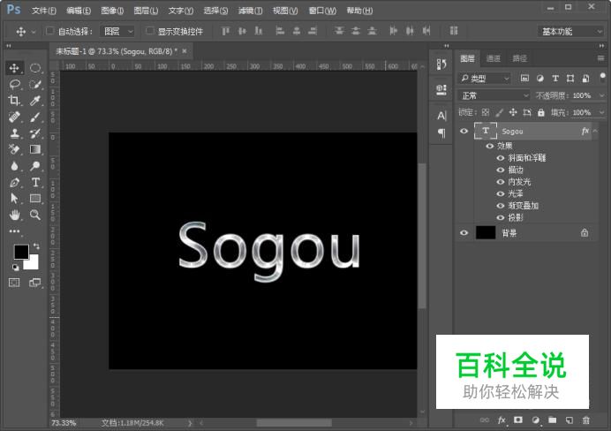Select the Lasso tool
The height and width of the screenshot is (431, 611).
tap(14, 84)
